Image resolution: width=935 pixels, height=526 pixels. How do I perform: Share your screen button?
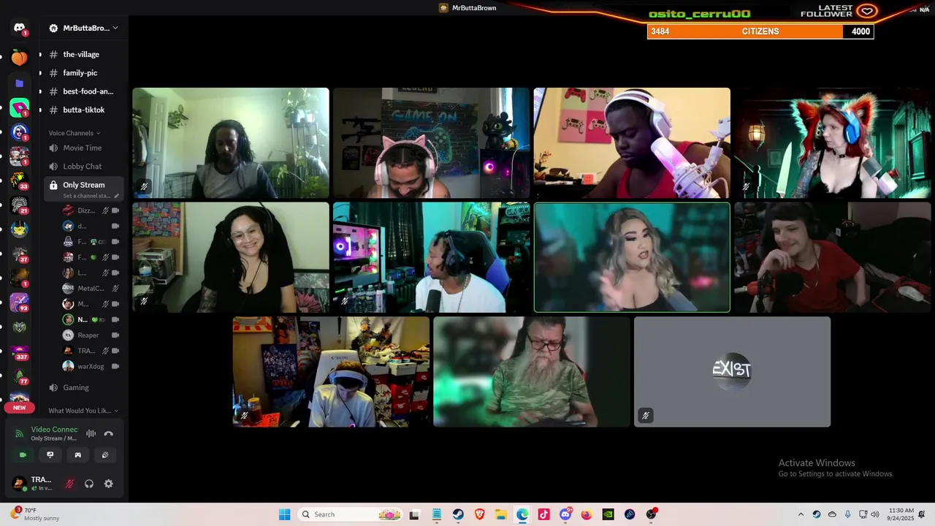point(50,454)
